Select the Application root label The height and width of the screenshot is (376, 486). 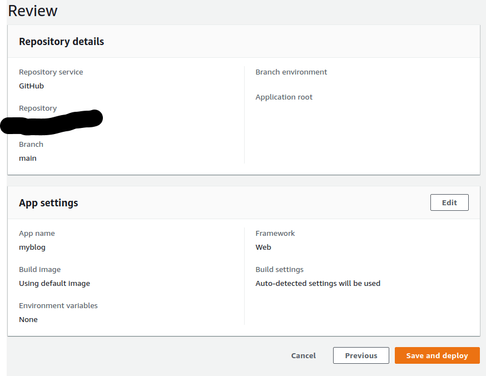click(x=284, y=97)
